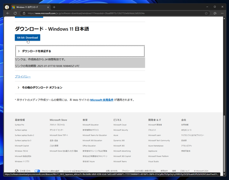Open Microsoft Cloud footer link
This screenshot has width=229, height=180.
pyautogui.click(x=120, y=125)
